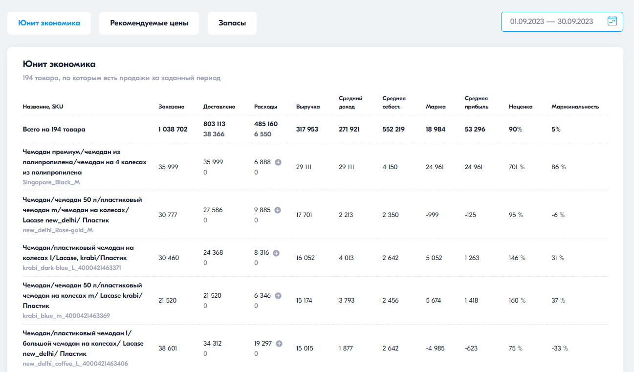Expand expenses plus icon for new_delhi_coffee_L row
This screenshot has height=372, width=634.
[279, 344]
